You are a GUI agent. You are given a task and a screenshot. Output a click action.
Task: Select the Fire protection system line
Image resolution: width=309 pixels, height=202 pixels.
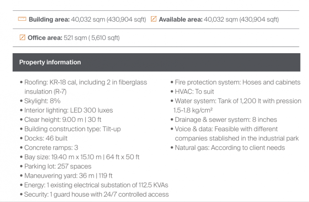tap(237, 82)
